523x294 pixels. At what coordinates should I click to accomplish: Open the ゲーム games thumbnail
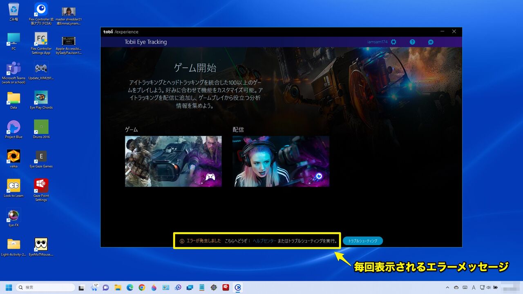173,161
